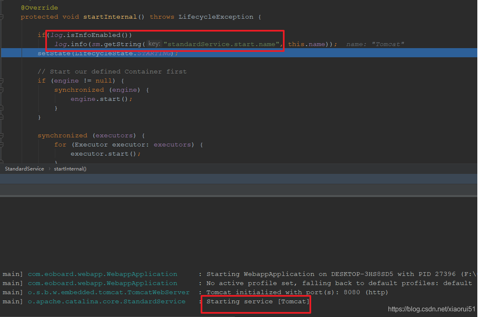
Task: Fold the 'synchronized (executors)' block
Action: tap(2, 135)
